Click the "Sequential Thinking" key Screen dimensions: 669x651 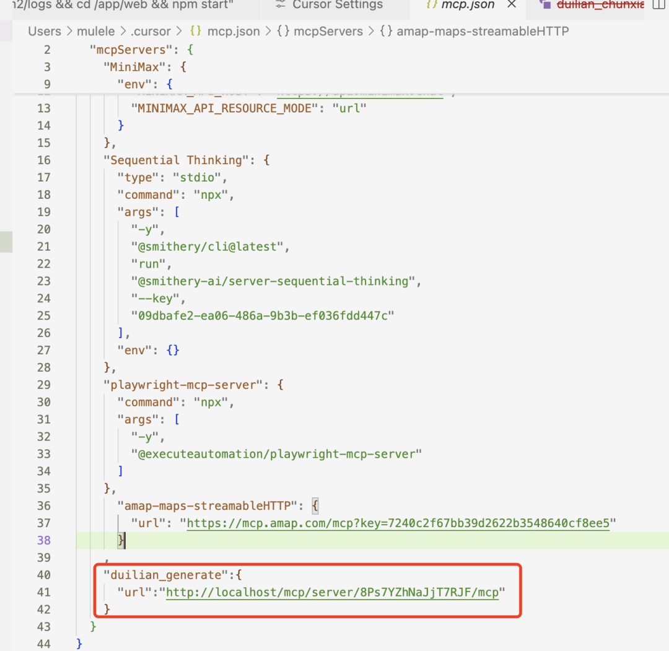point(176,160)
